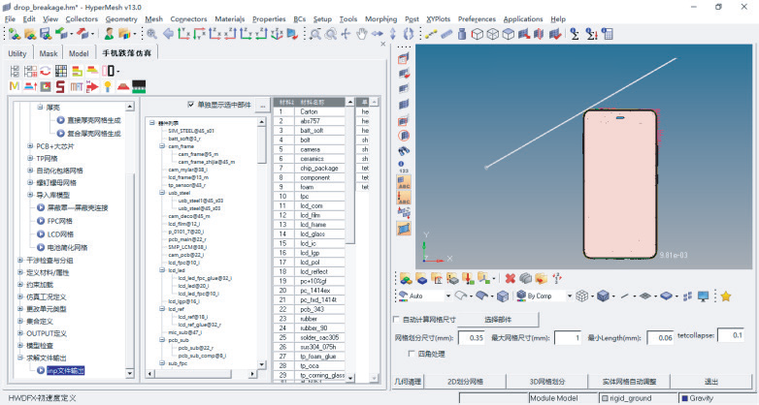
Task: Click the red S icon in utility panel
Action: [x=59, y=86]
